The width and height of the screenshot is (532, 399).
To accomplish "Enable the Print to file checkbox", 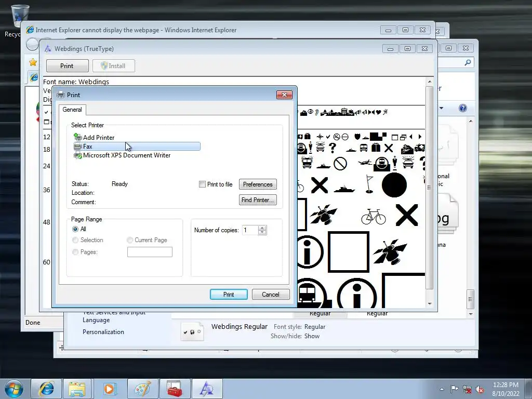I will click(202, 184).
